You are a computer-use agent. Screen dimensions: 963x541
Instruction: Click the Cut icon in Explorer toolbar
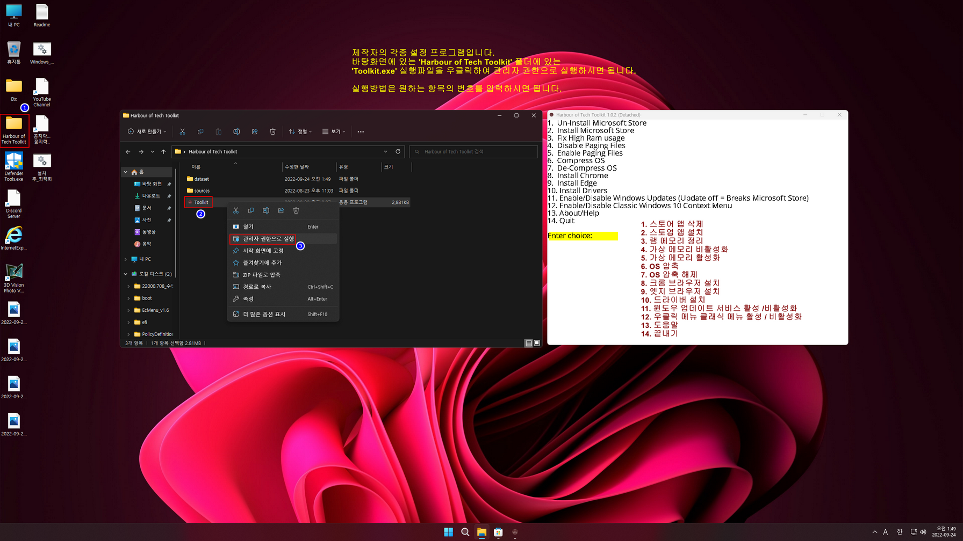pos(183,131)
